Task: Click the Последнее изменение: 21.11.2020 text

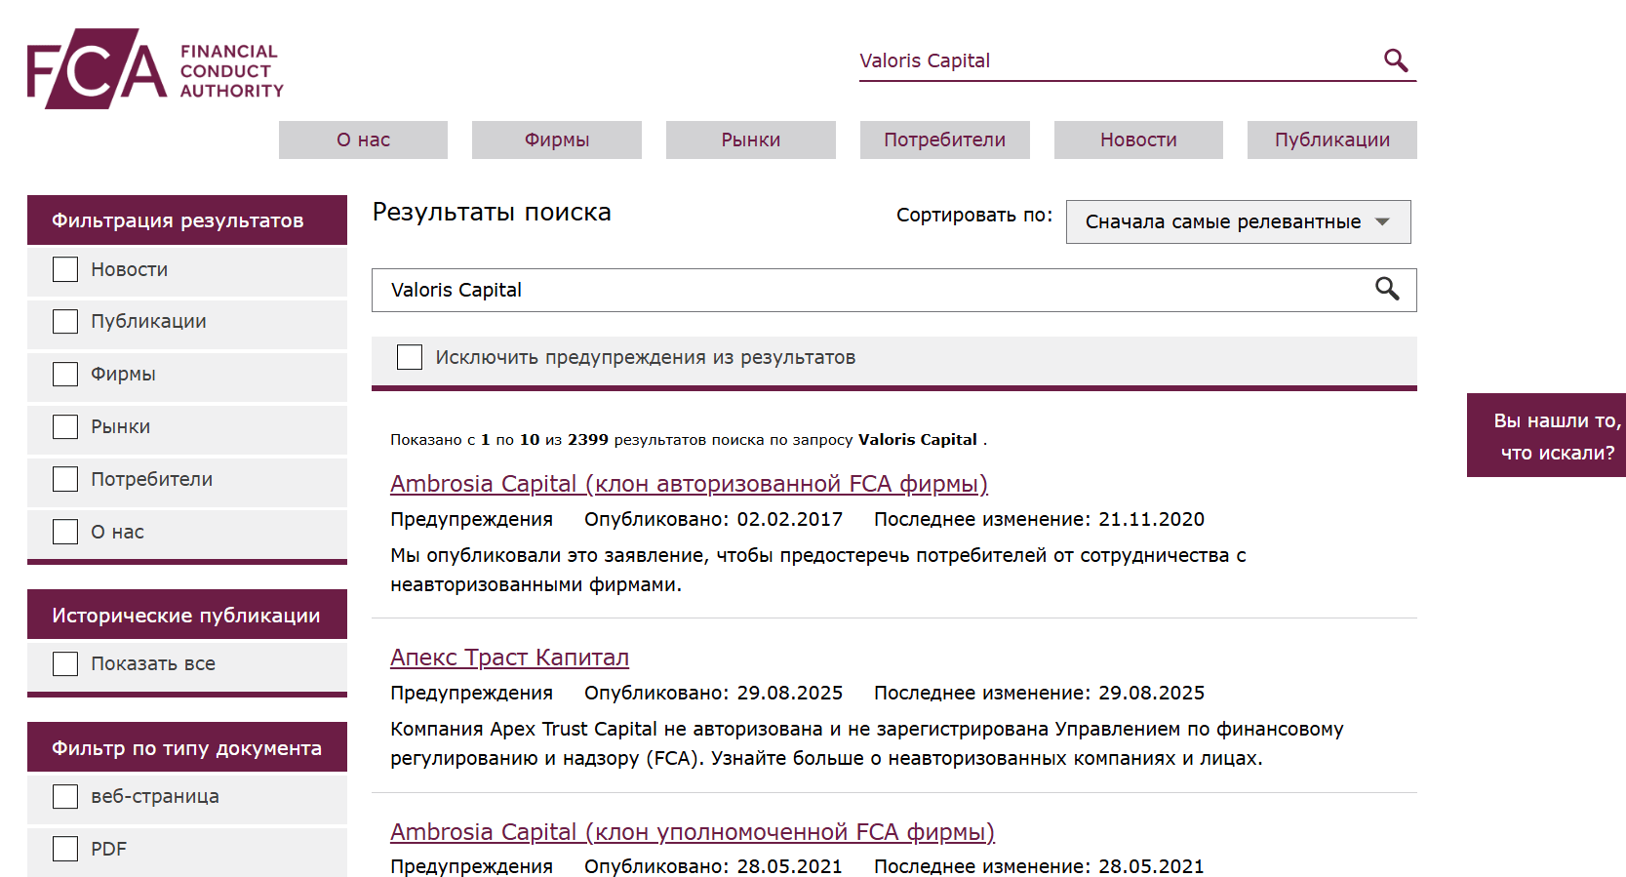Action: (1039, 520)
